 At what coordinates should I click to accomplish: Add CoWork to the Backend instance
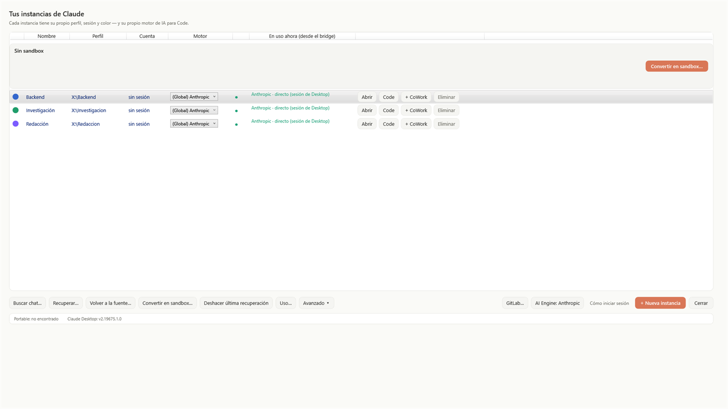pyautogui.click(x=416, y=97)
